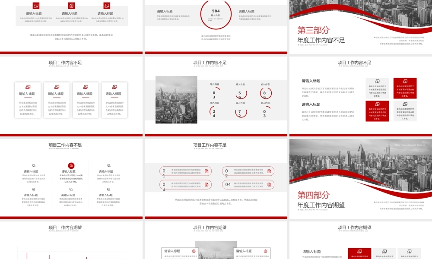Click the 04 number in the fourth pill

(x=228, y=184)
